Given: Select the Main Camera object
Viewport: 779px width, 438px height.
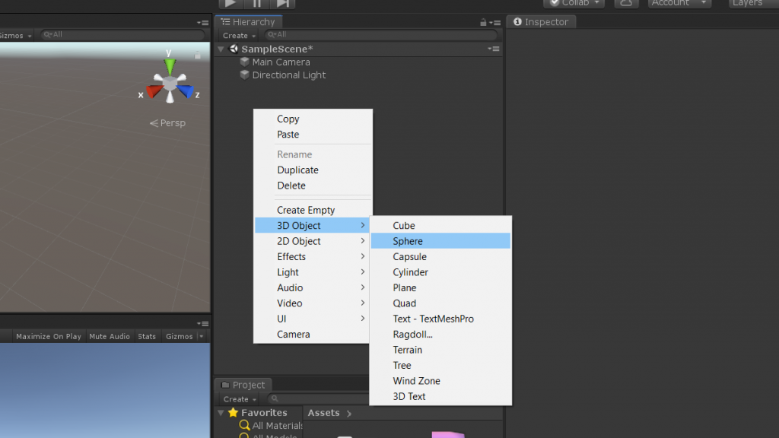Looking at the screenshot, I should click(x=281, y=62).
